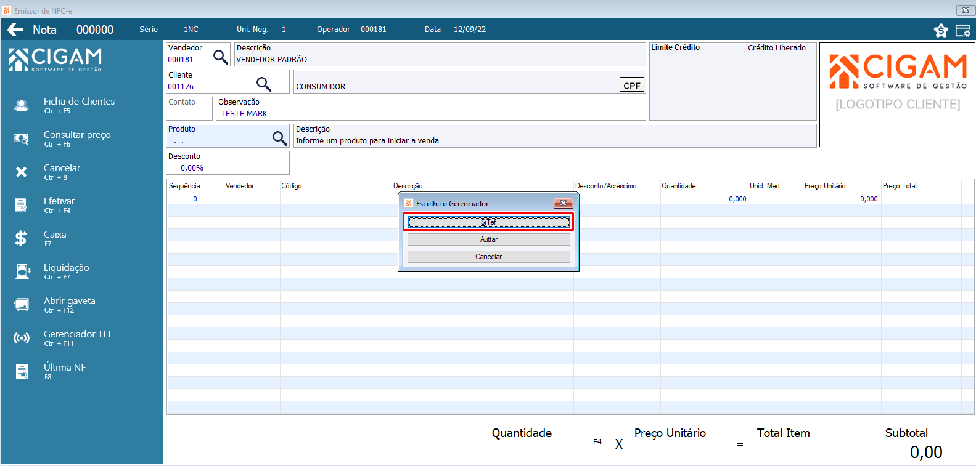Click the CIGAM logo in the sidebar
The height and width of the screenshot is (466, 976).
pyautogui.click(x=55, y=60)
